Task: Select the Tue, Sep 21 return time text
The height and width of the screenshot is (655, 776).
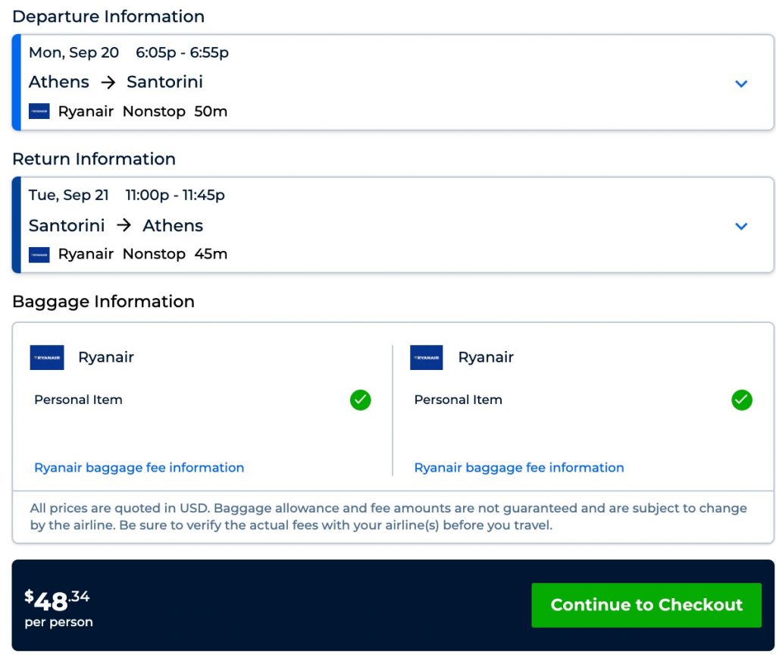Action: (127, 195)
